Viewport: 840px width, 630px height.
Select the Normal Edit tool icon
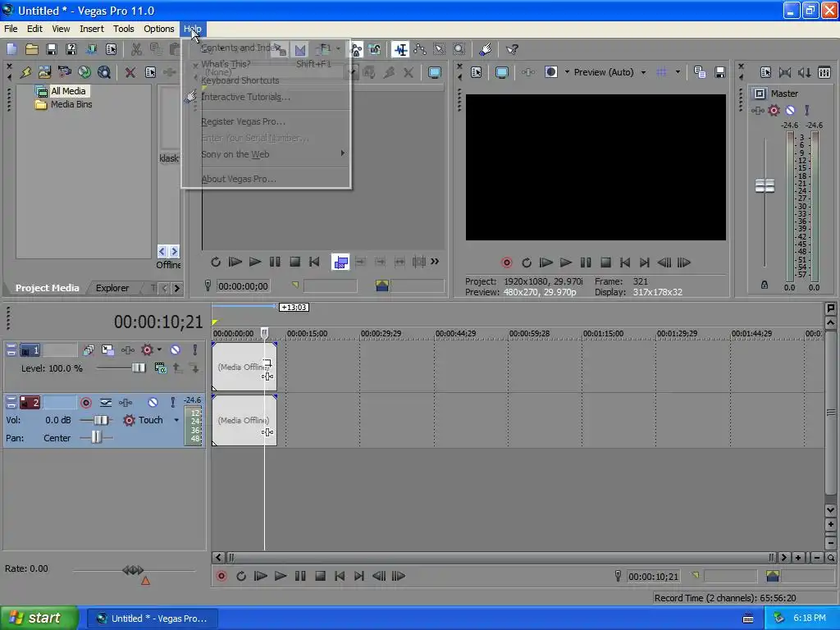(400, 49)
